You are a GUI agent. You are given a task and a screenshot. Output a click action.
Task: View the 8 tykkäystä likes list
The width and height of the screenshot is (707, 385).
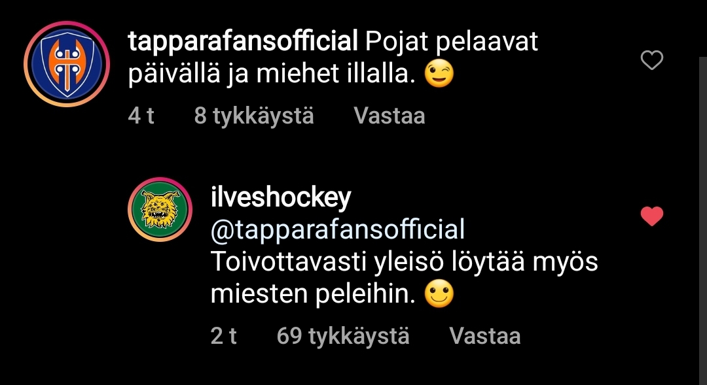tap(254, 116)
